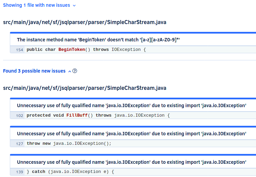
Task: Click 'Showing 1 file with new issues' link
Action: [37, 5]
